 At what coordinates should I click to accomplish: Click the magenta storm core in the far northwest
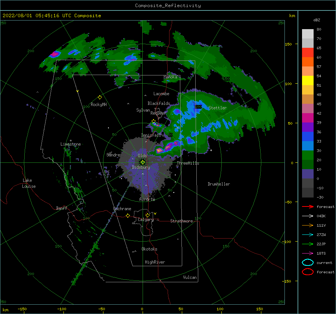tap(55, 54)
